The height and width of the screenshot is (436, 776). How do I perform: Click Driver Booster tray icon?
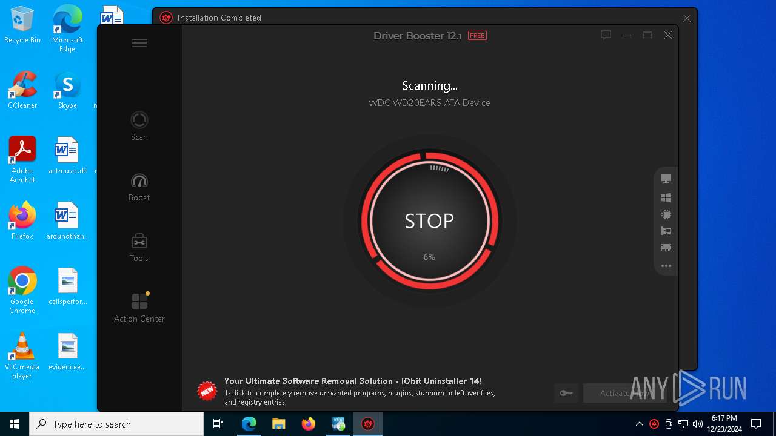click(x=654, y=424)
